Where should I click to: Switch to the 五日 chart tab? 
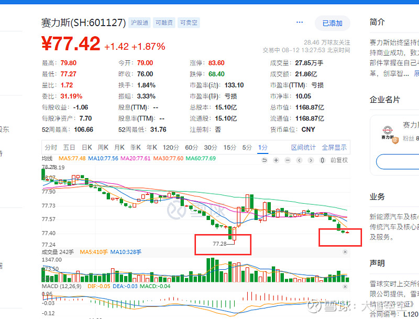69,148
